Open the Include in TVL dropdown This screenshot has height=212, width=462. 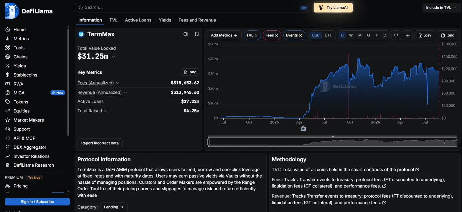tap(440, 8)
